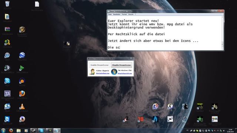Click the line 'Euer Explorer startet neu!'
The image size is (237, 133).
(133, 21)
